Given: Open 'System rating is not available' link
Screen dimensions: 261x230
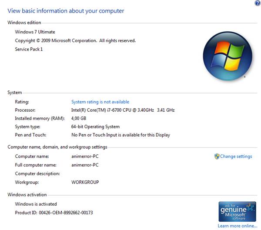Looking at the screenshot, I should pyautogui.click(x=100, y=102).
